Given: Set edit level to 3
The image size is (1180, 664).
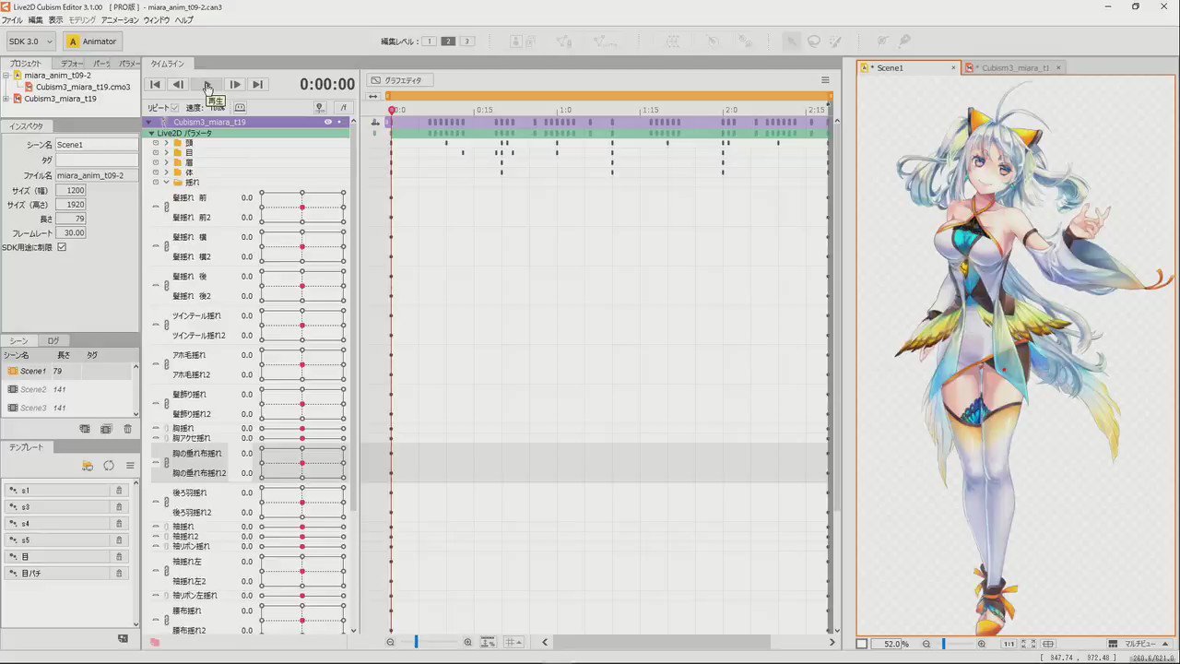Looking at the screenshot, I should [467, 41].
